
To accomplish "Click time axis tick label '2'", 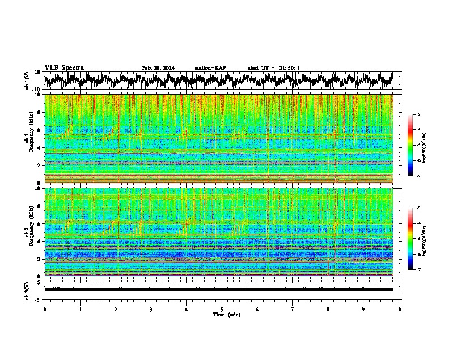I will (x=116, y=310).
